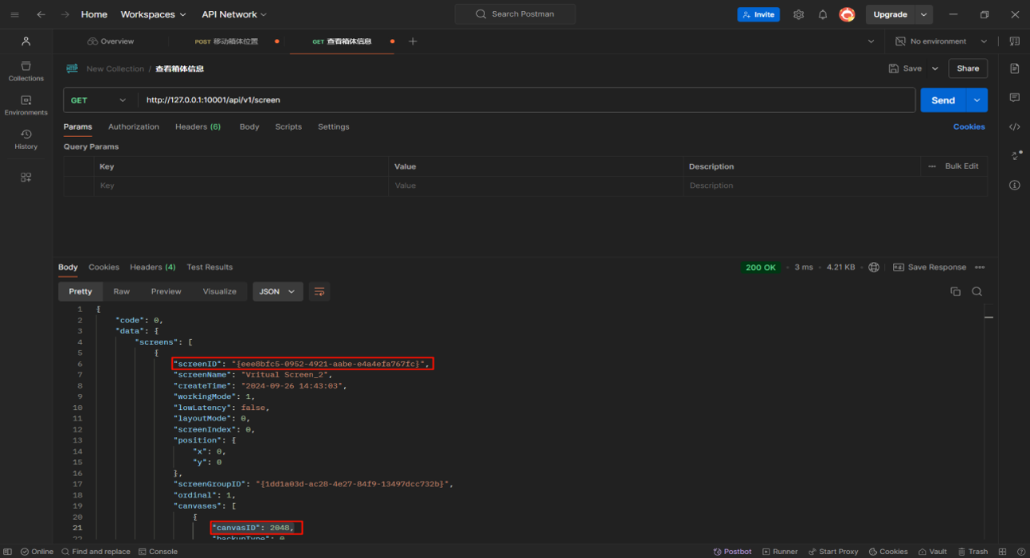Open the Environments sidebar panel
The height and width of the screenshot is (558, 1030).
click(x=25, y=105)
